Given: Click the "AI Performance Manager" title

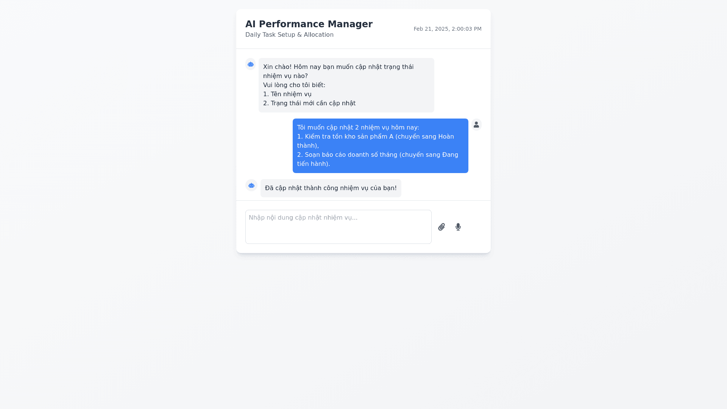Looking at the screenshot, I should point(309,24).
